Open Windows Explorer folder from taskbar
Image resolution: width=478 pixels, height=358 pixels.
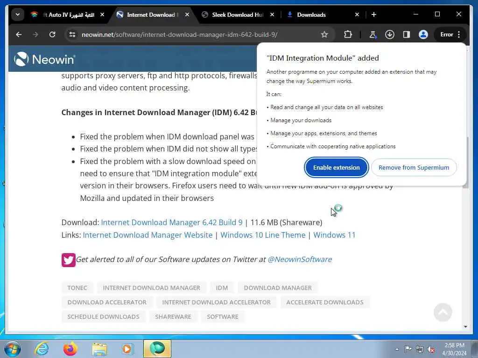[x=99, y=349]
